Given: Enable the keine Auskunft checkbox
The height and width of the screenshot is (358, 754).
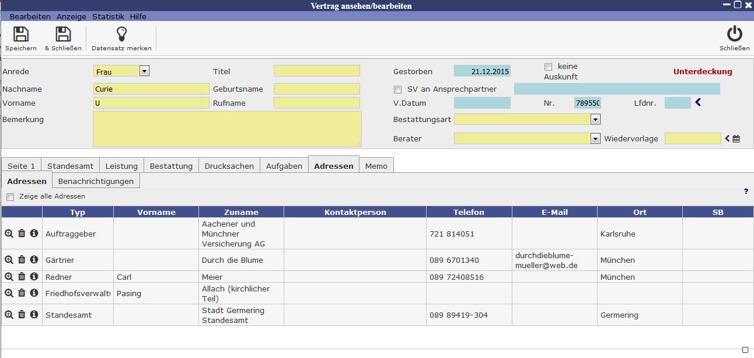Looking at the screenshot, I should coord(548,67).
